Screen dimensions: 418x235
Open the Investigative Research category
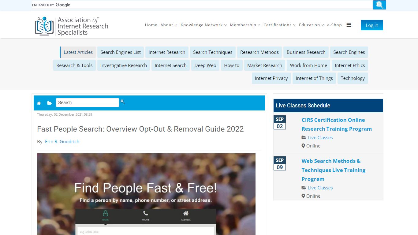click(124, 65)
